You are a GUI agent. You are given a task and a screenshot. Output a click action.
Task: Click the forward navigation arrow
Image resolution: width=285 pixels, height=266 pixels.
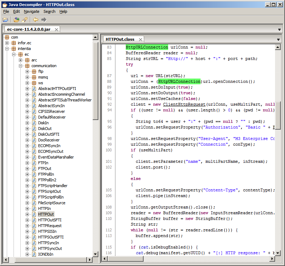coord(44,20)
